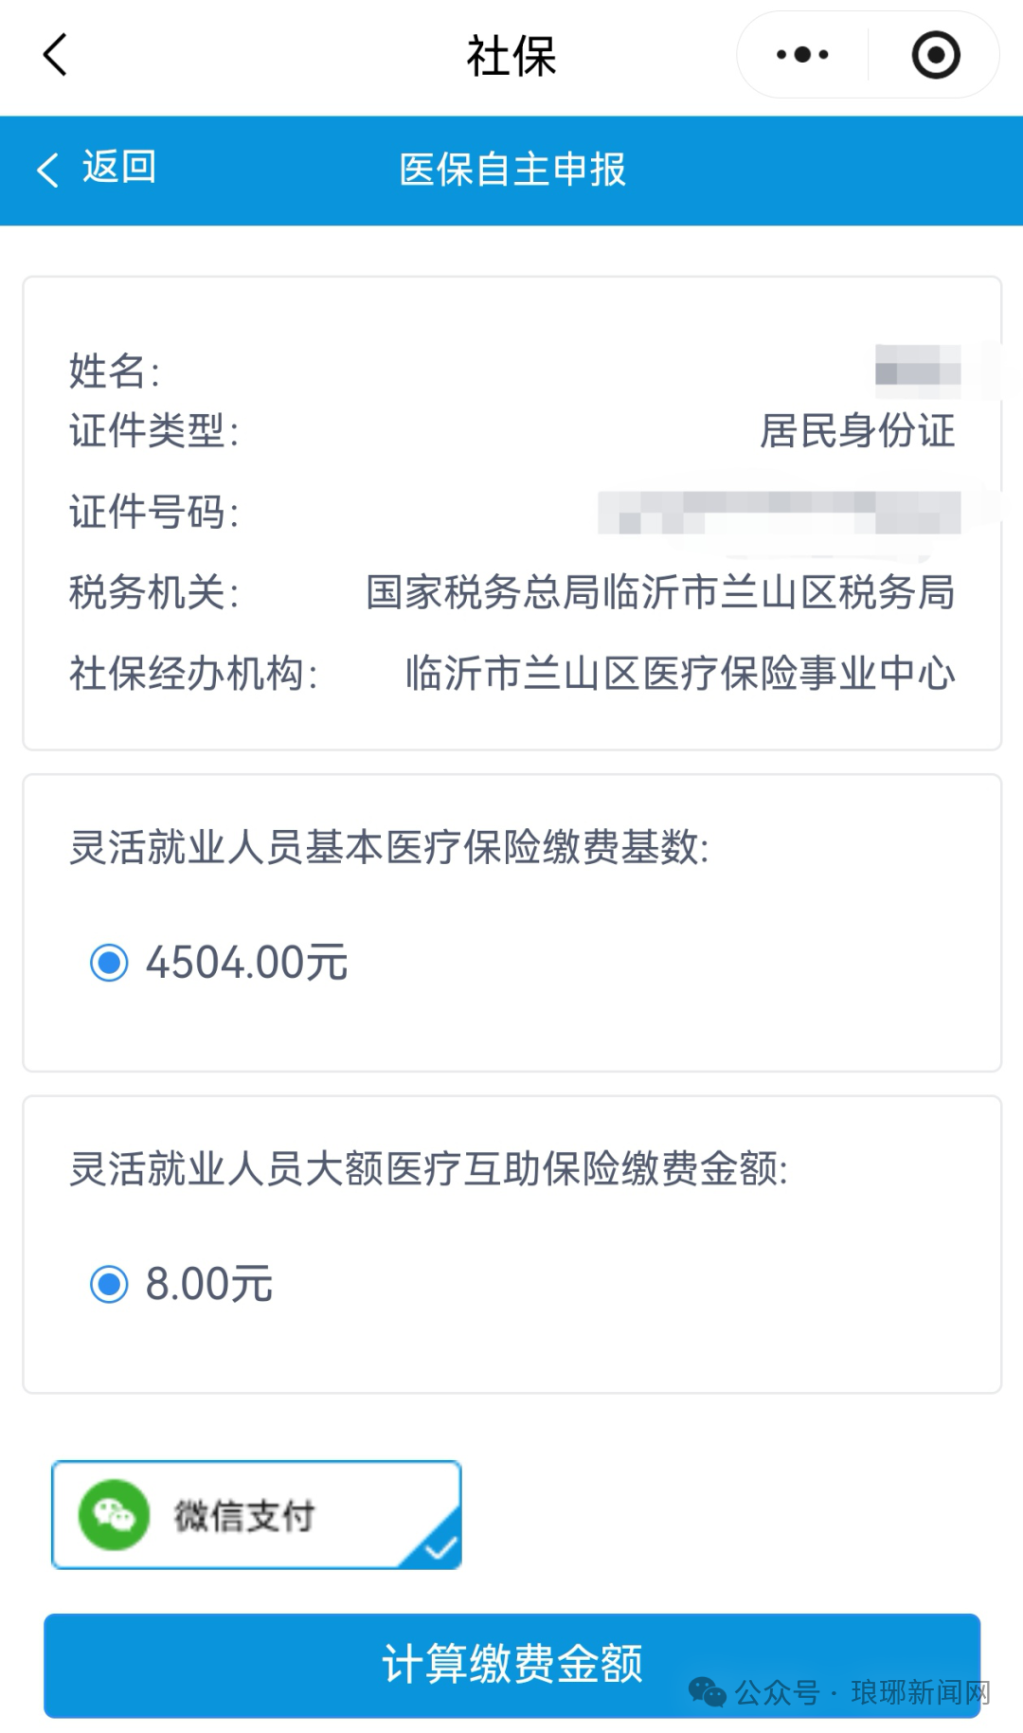Click the blurred 证件号码 value field

779,512
